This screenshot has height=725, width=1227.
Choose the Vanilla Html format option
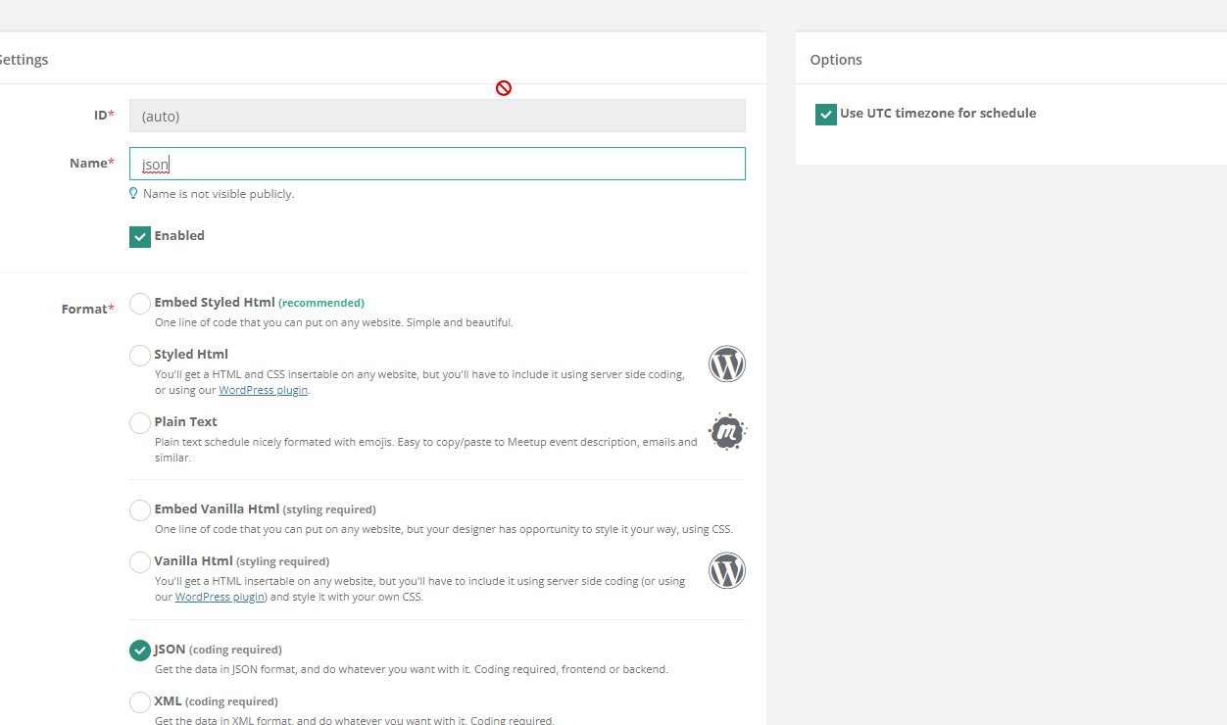pyautogui.click(x=140, y=561)
